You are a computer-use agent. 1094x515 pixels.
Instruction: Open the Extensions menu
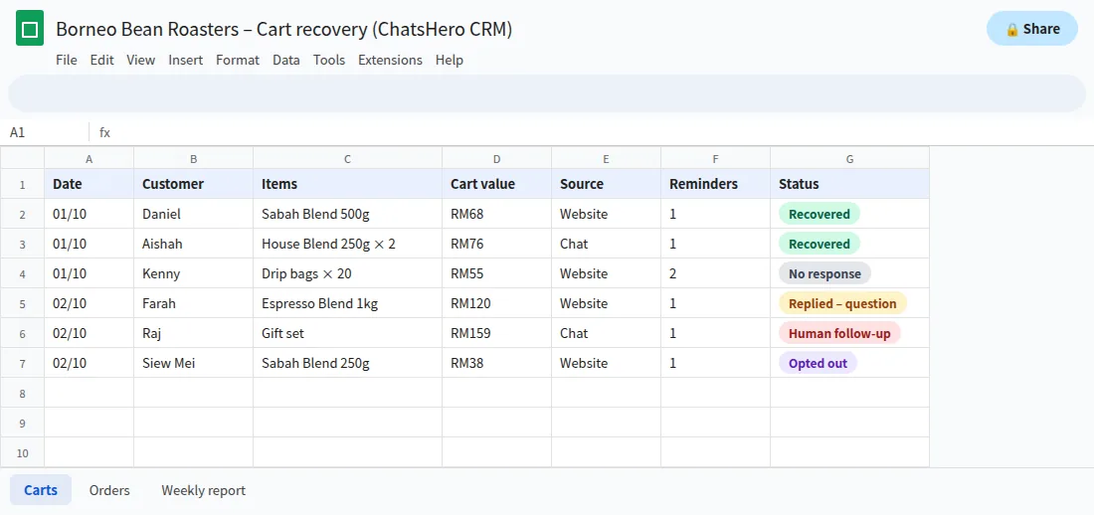click(390, 60)
